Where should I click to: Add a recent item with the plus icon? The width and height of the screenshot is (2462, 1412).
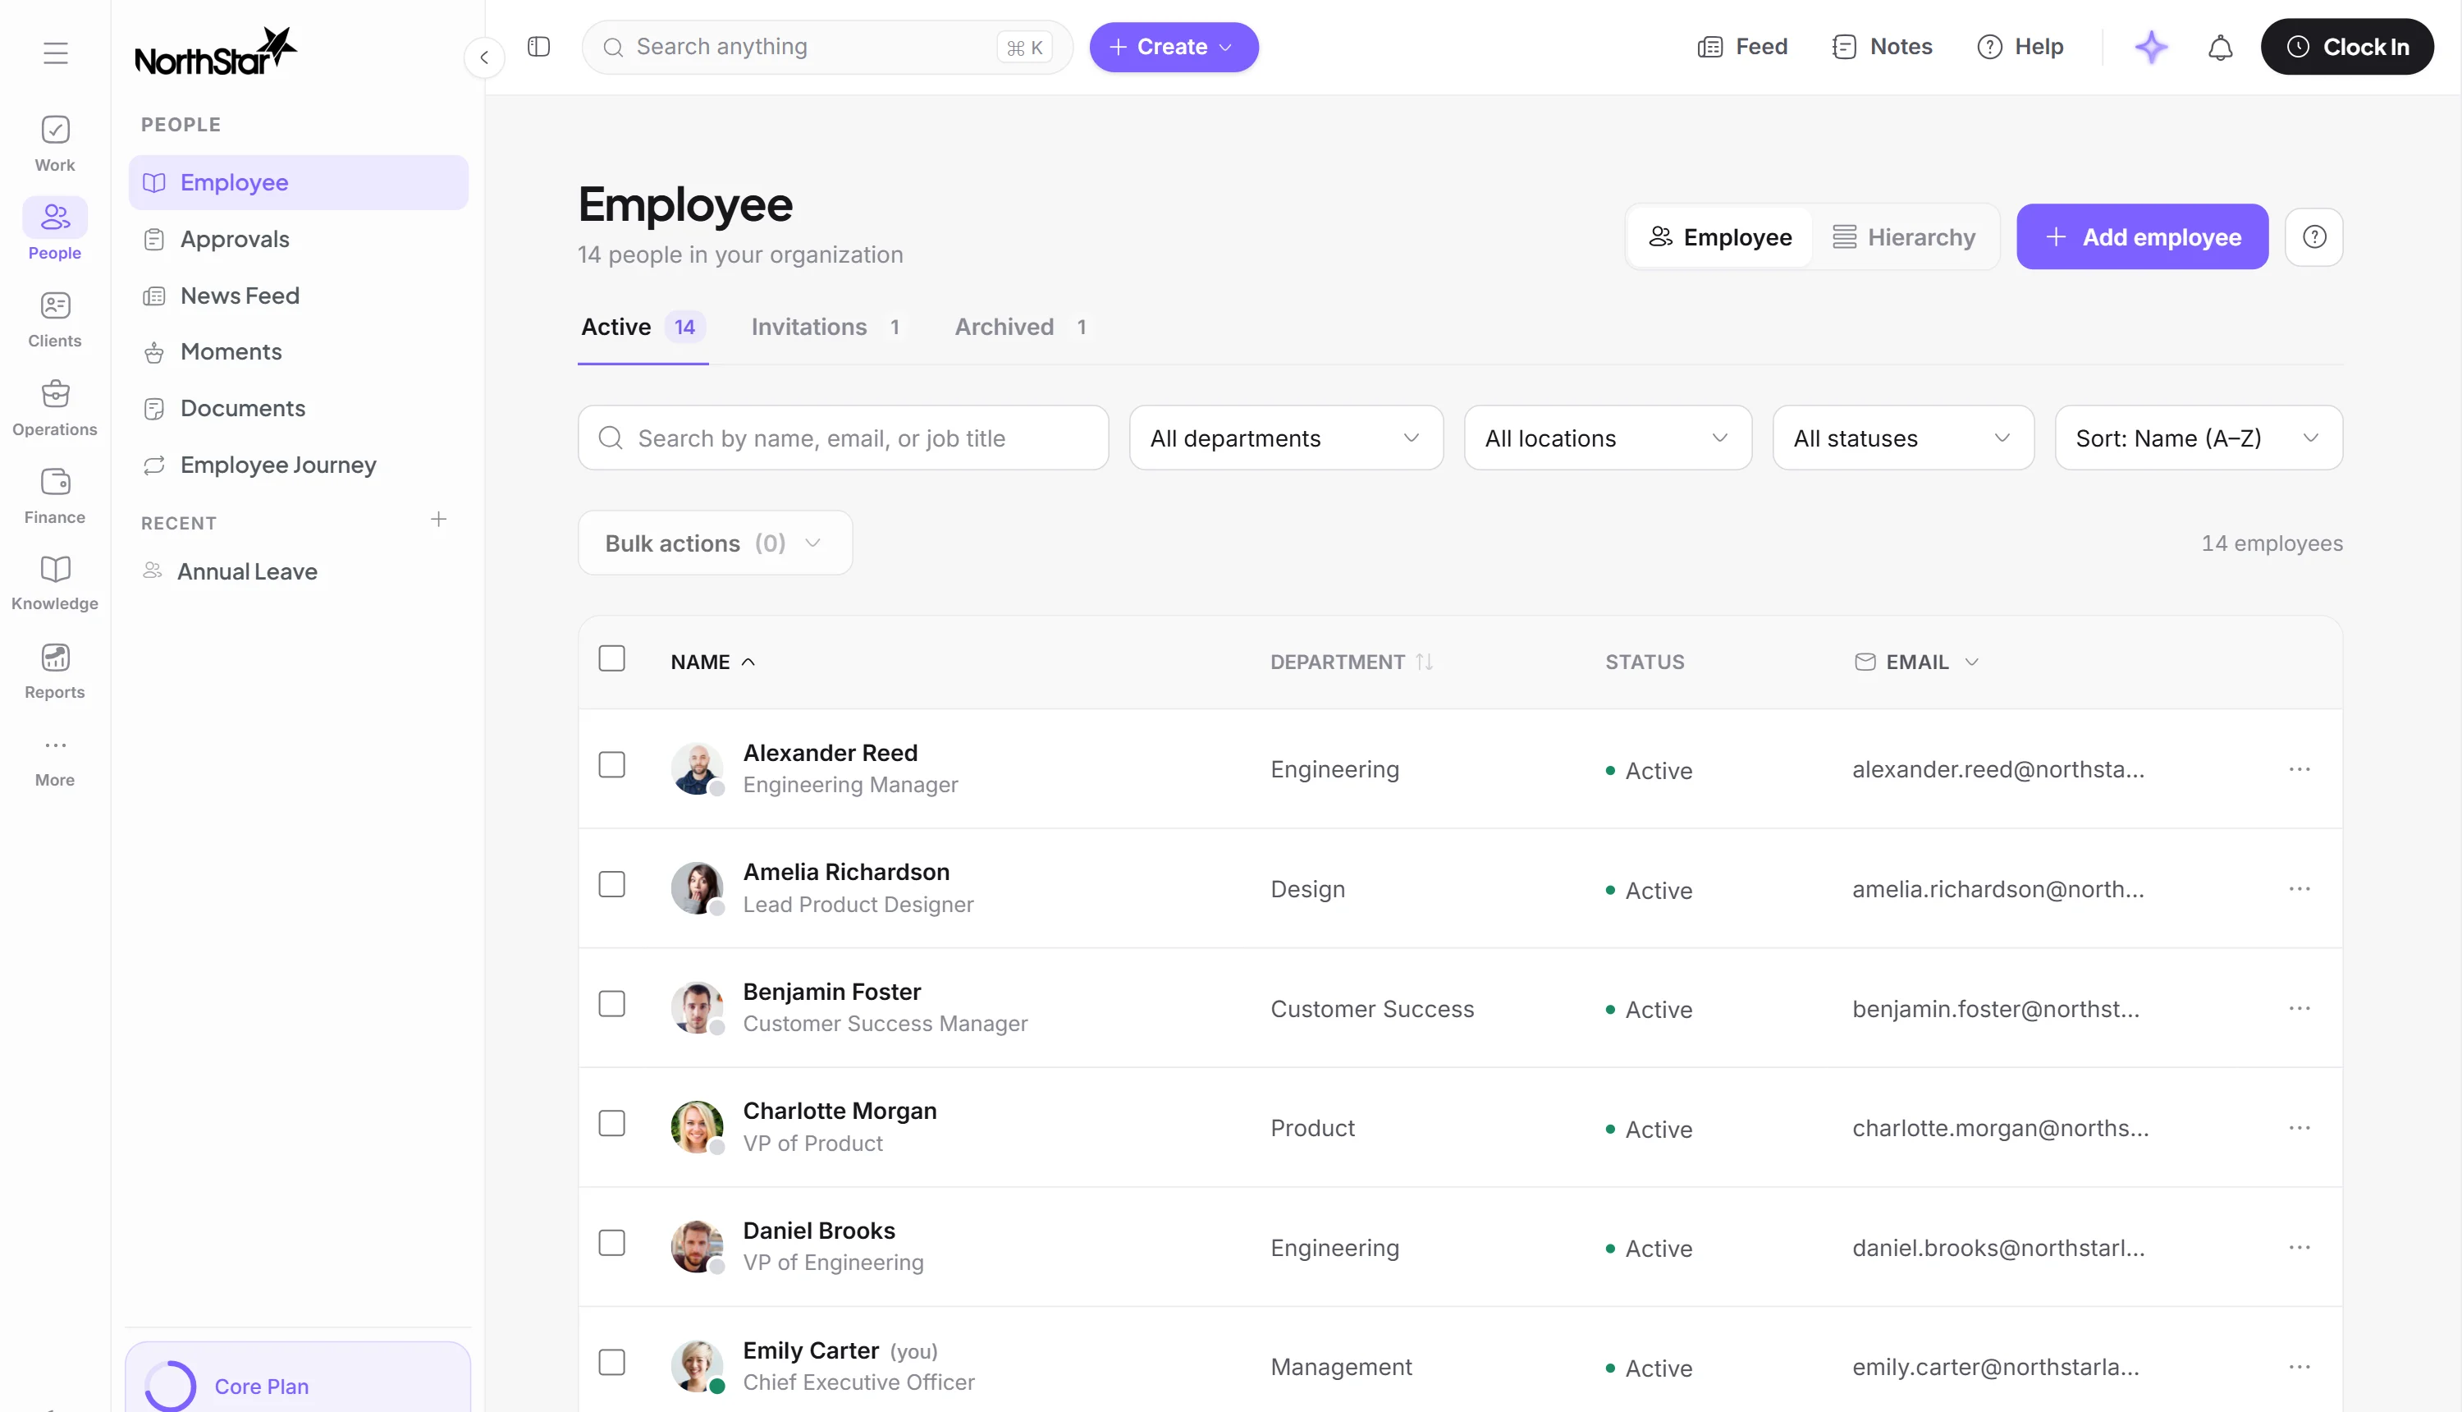(438, 520)
